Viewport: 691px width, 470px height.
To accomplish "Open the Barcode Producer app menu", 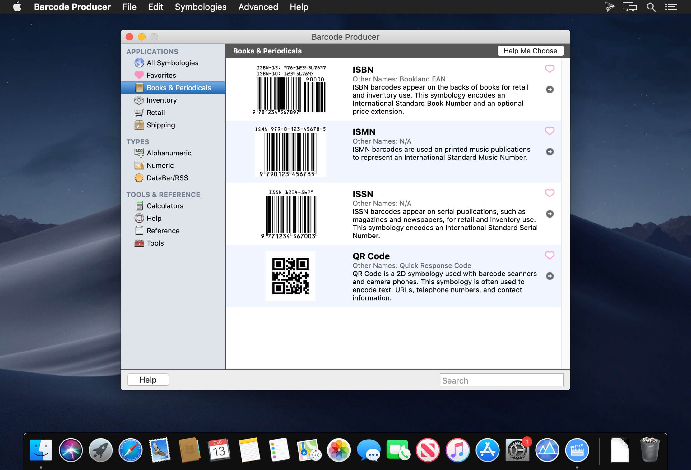I will [x=72, y=7].
